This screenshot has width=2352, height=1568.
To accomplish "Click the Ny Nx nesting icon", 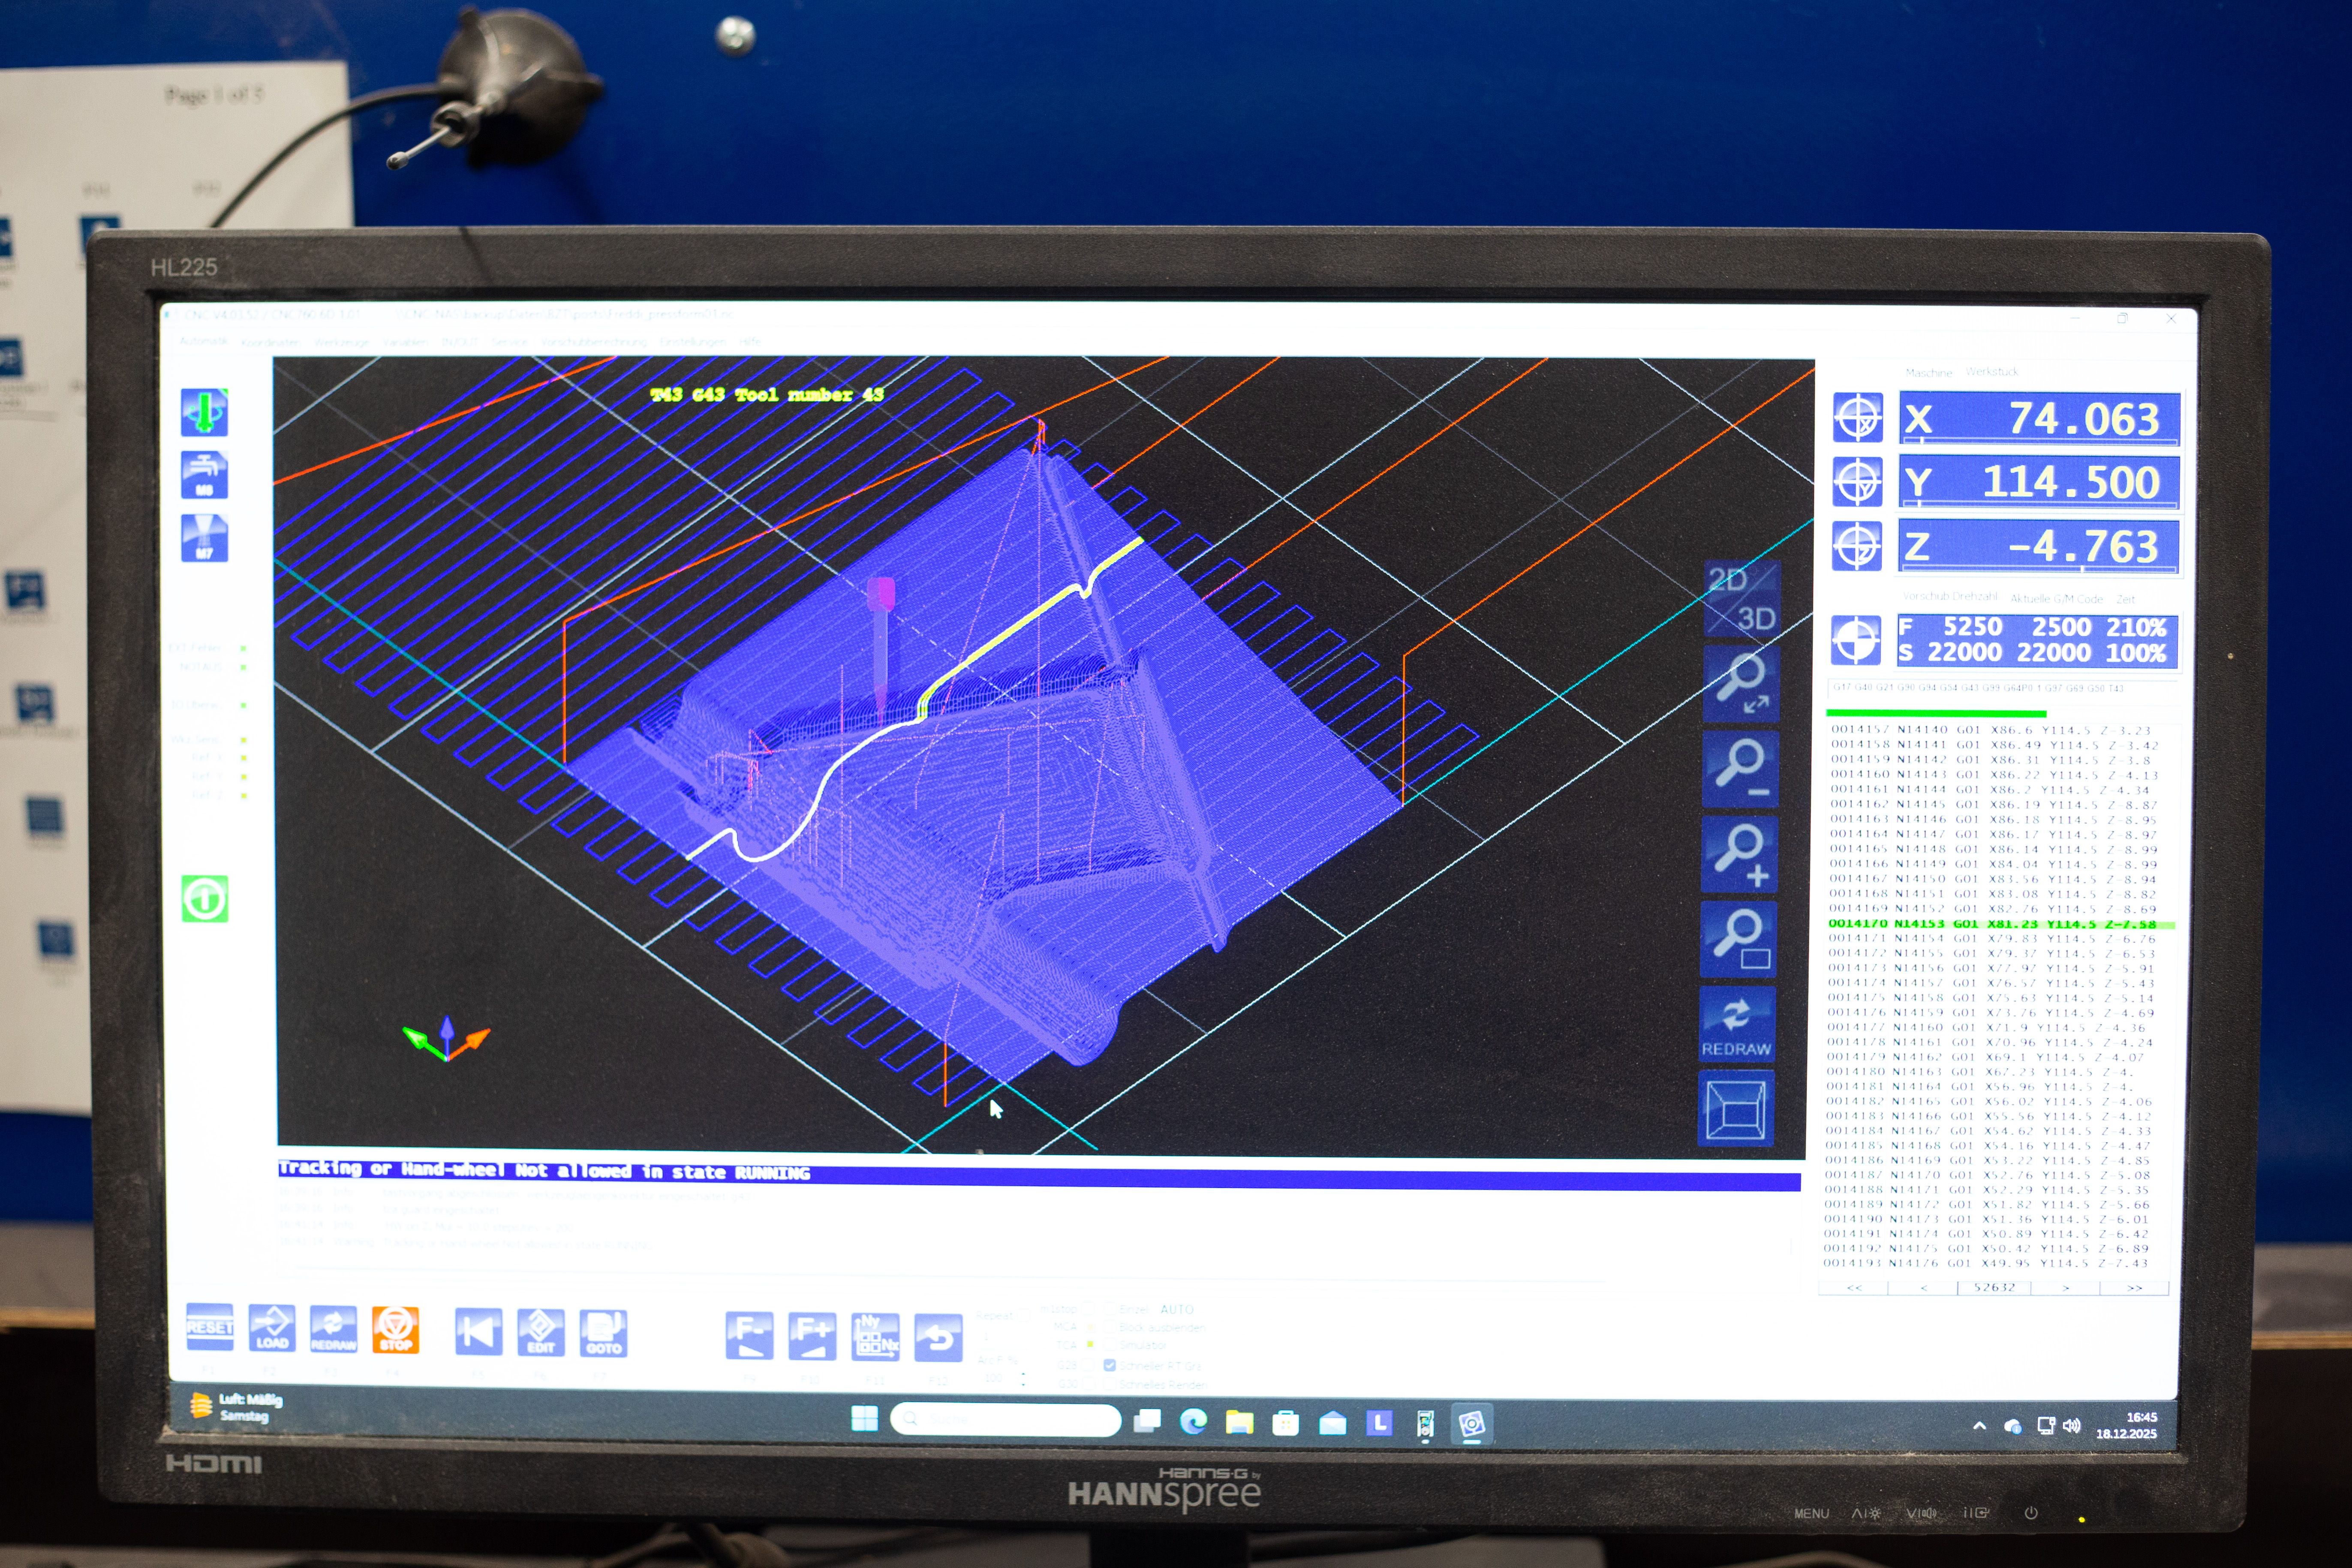I will coord(875,1337).
